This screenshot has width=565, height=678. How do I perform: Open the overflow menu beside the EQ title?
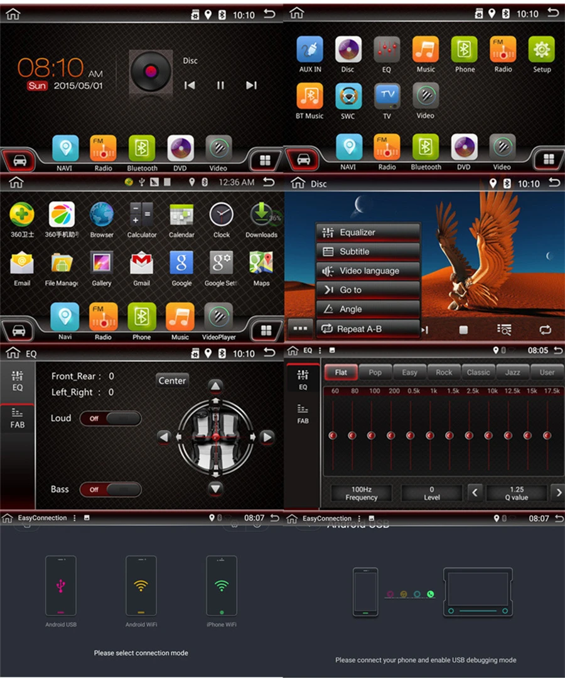coord(320,350)
